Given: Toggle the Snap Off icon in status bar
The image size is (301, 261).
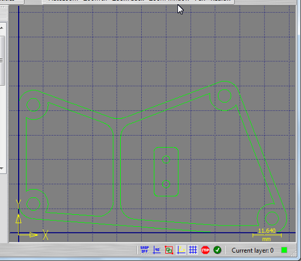Looking at the screenshot, I should coord(145,250).
